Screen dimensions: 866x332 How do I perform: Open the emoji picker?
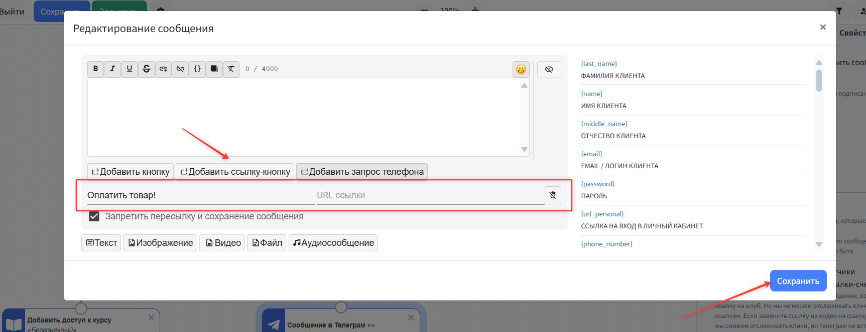tap(521, 70)
